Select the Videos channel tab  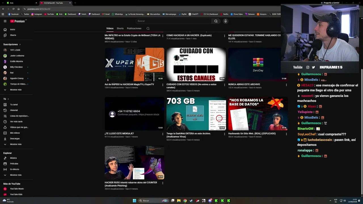click(110, 28)
